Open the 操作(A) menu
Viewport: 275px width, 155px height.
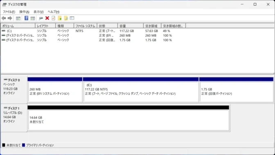pyautogui.click(x=24, y=12)
